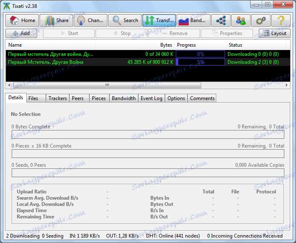This screenshot has width=296, height=243.
Task: Click the 0% progress bar
Action: (200, 54)
